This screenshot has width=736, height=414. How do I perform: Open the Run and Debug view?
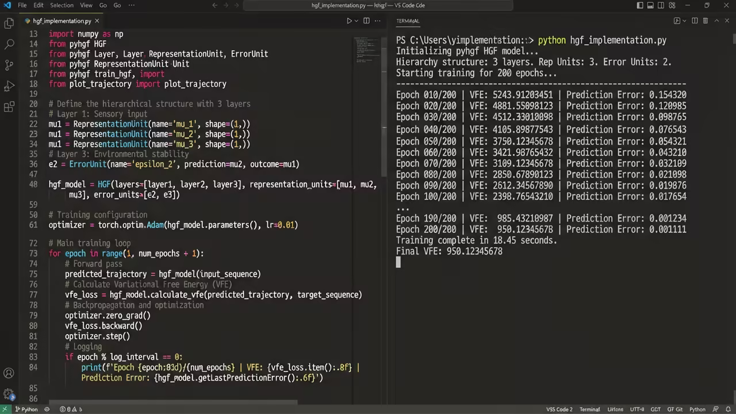(x=9, y=86)
